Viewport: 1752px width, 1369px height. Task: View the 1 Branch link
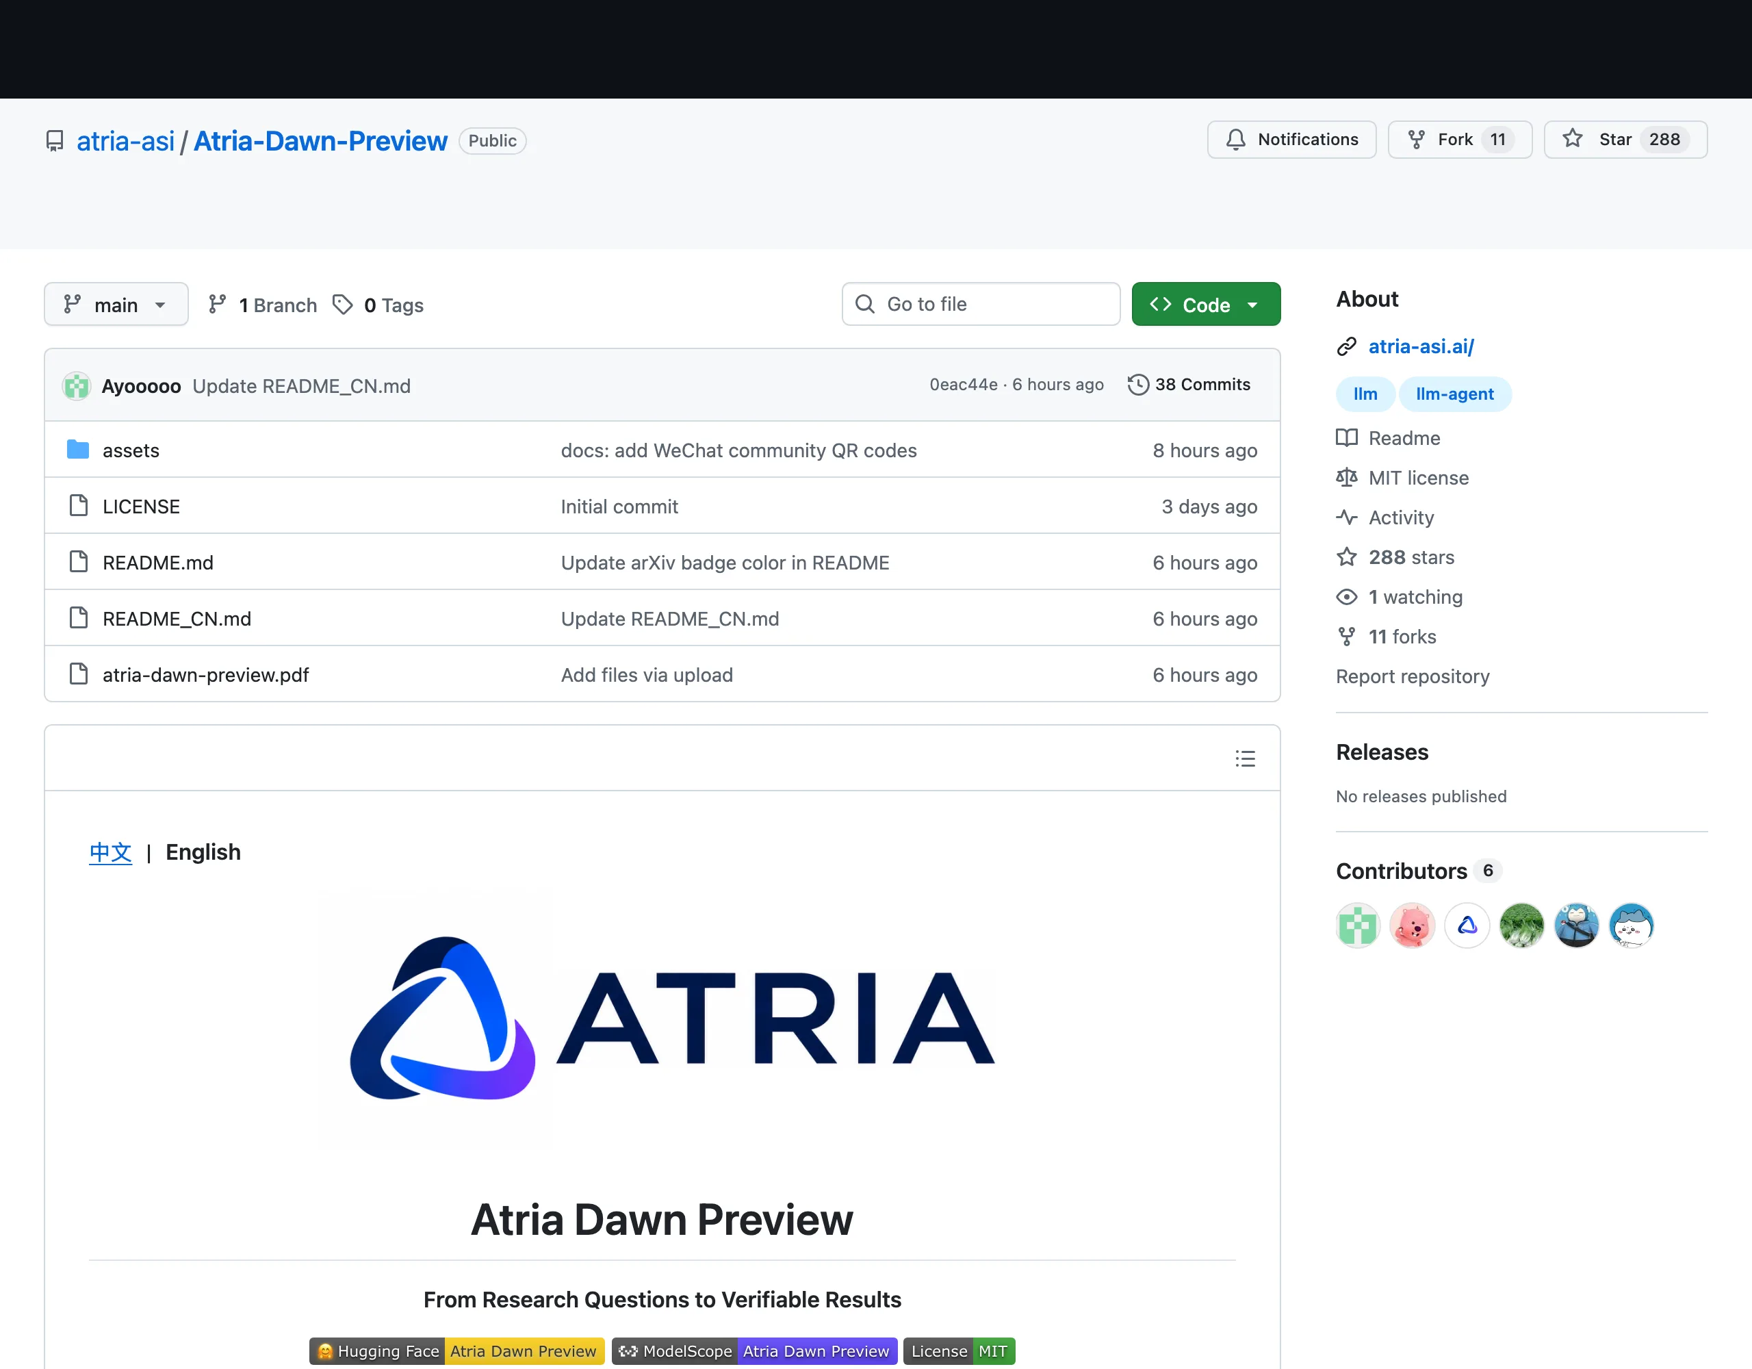point(262,305)
